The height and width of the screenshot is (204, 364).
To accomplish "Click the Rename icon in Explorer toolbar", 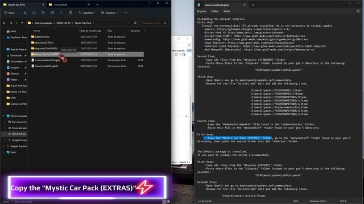I will pos(52,12).
